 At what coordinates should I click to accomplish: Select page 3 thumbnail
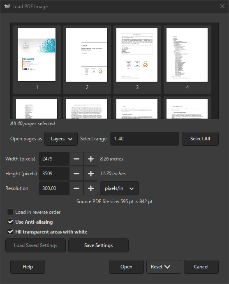pos(137,60)
